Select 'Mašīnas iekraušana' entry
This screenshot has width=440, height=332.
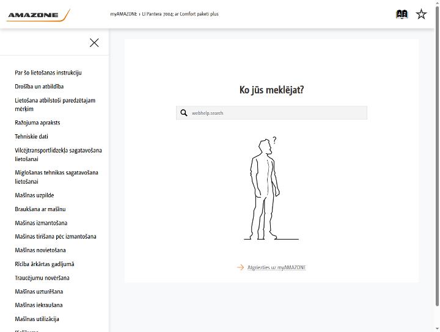tap(38, 305)
